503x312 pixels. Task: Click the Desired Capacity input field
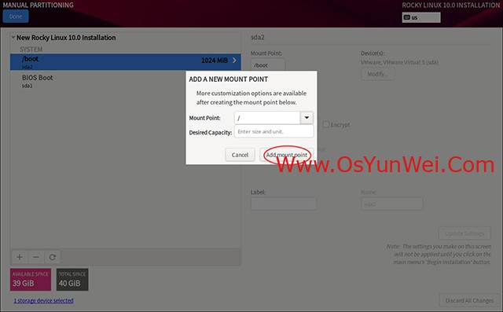point(274,131)
